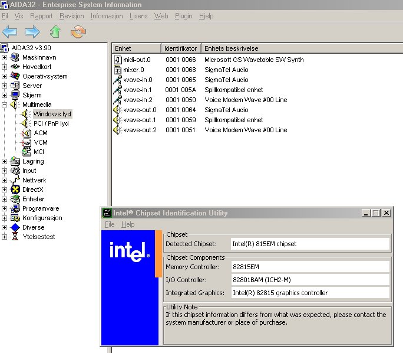Open Help menu in Intel Chipset Utility

128,224
